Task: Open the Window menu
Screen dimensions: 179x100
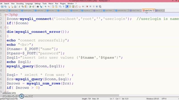Action: click(70, 4)
